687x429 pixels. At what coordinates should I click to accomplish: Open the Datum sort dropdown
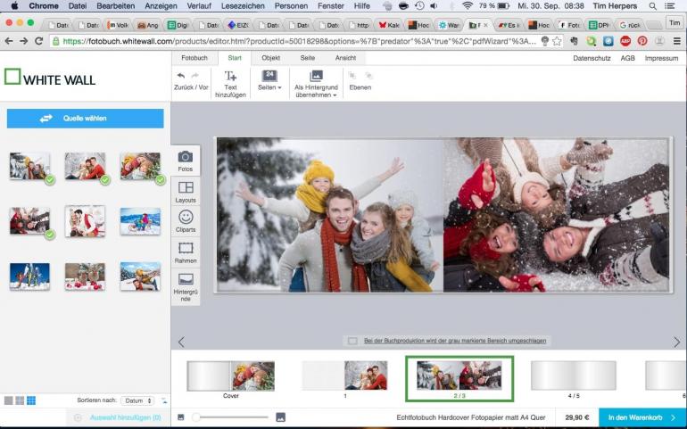137,401
